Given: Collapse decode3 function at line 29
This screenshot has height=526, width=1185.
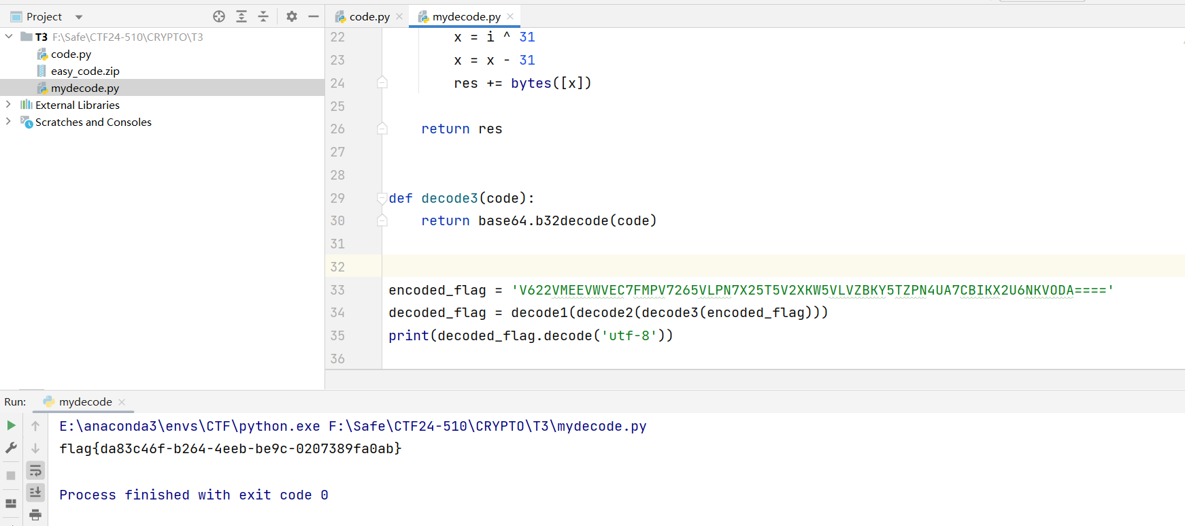Looking at the screenshot, I should pos(382,198).
